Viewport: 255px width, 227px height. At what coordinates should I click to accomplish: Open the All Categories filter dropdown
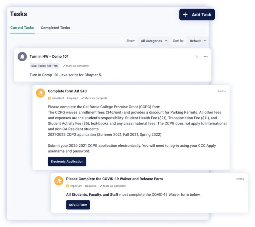pyautogui.click(x=154, y=41)
